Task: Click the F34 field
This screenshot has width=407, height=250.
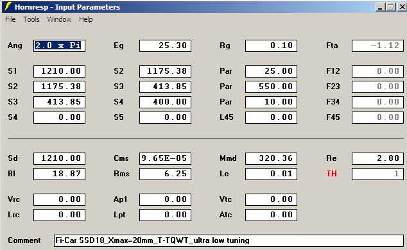Action: pos(377,102)
